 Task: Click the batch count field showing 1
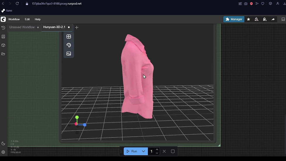151,151
